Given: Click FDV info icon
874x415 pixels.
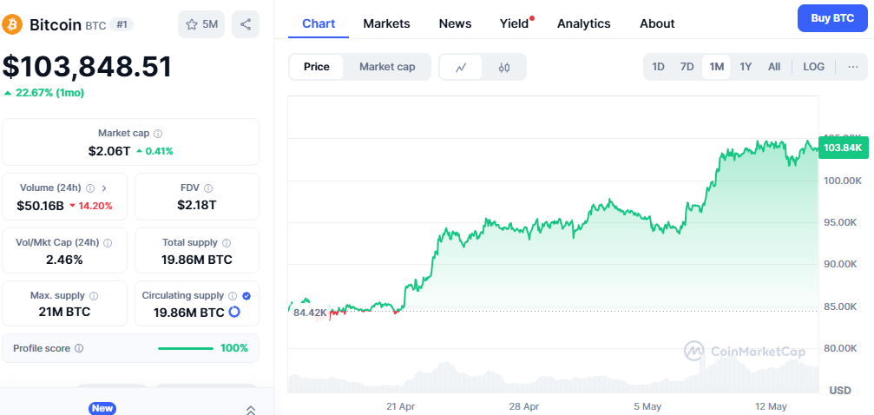Looking at the screenshot, I should click(208, 188).
